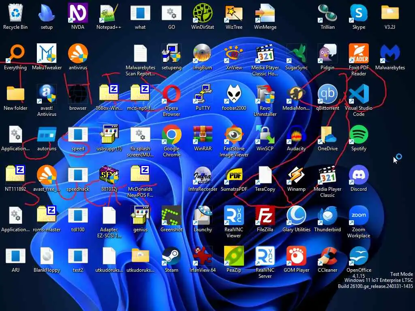
Task: Click the OpenOffice 4.1.15 icon
Action: [x=359, y=256]
